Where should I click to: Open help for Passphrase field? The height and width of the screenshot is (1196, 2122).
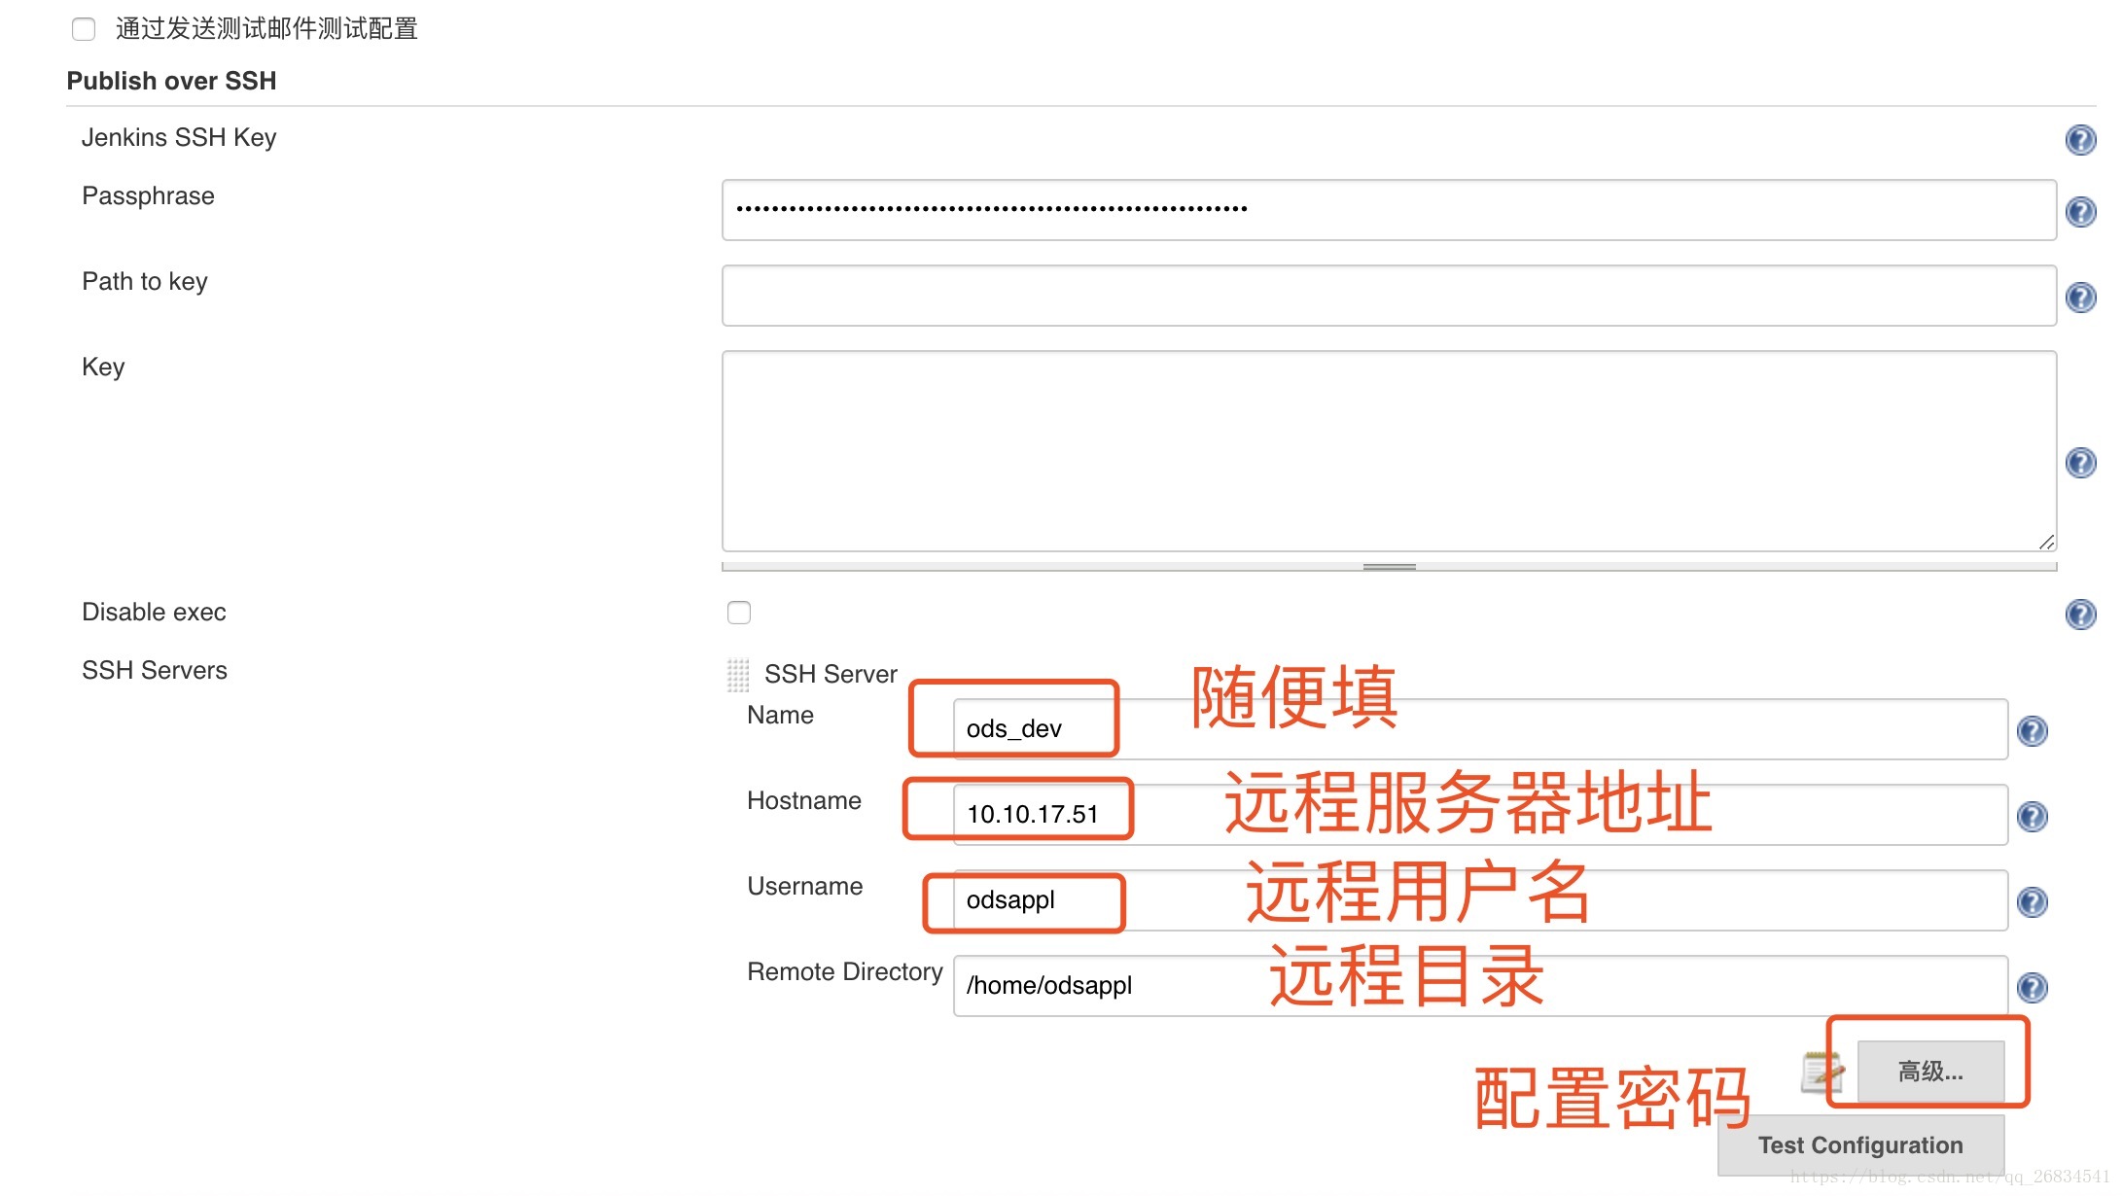[x=2080, y=211]
